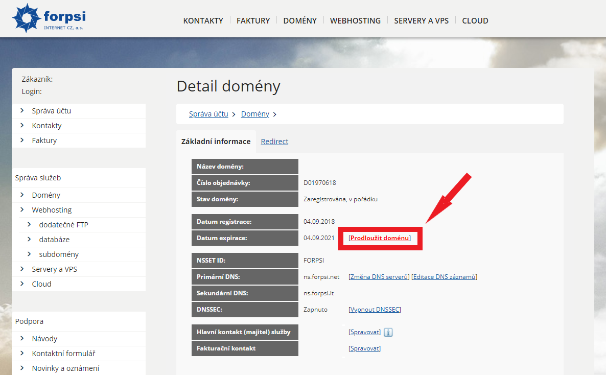Click the Podpora section header

point(29,321)
